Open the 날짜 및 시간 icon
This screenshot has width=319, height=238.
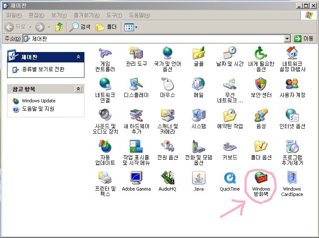230,53
